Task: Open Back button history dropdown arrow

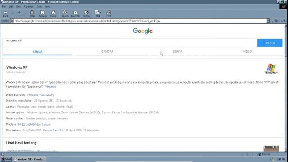Action: pyautogui.click(x=12, y=14)
